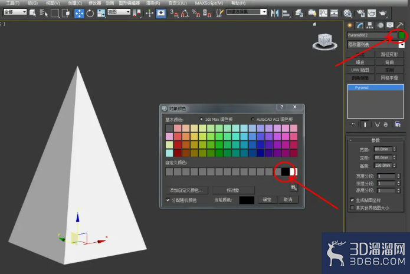Enable the real-world map size checkbox
Viewport: 410px width, 274px height.
352,208
